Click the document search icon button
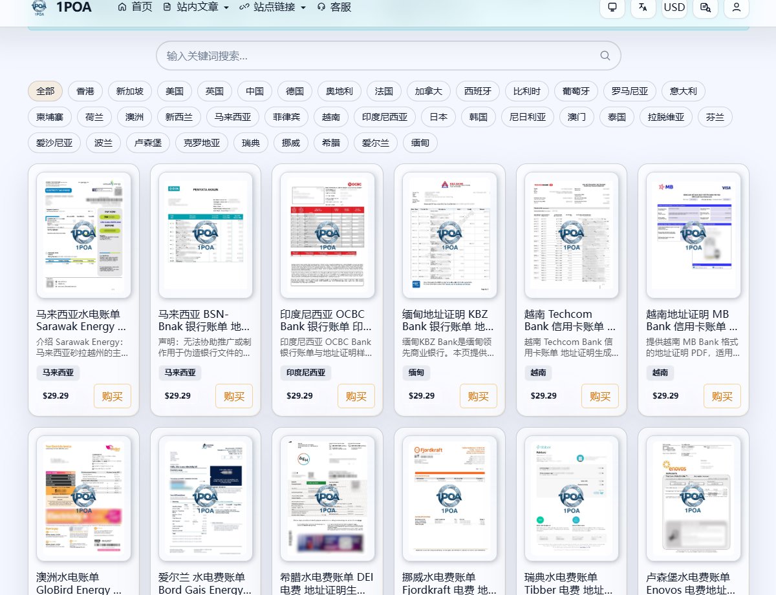Viewport: 776px width, 595px height. point(706,8)
